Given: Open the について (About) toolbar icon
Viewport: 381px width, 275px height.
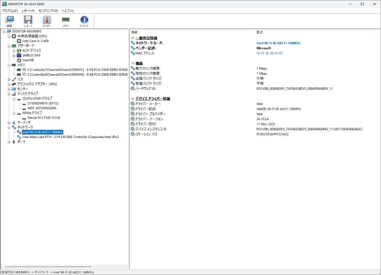Looking at the screenshot, I should pyautogui.click(x=84, y=20).
